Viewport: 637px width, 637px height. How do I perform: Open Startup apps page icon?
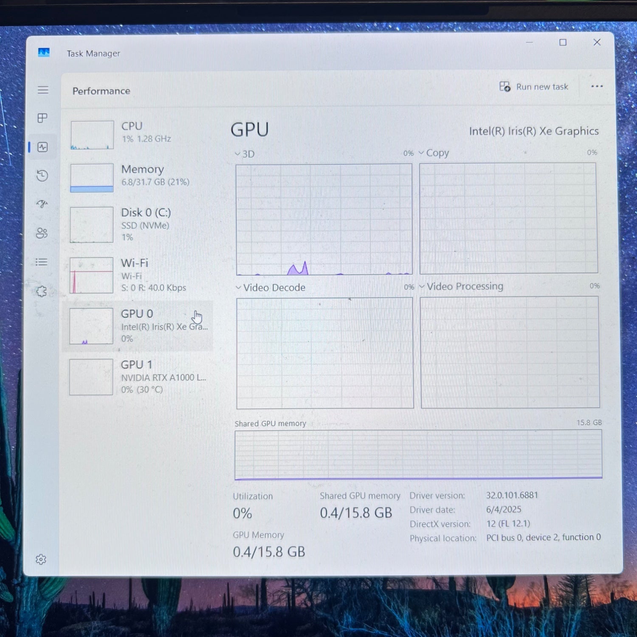[42, 204]
